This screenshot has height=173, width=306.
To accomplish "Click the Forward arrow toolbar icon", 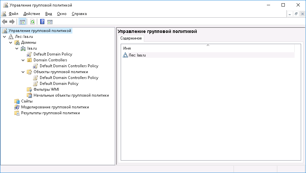I will [x=12, y=22].
